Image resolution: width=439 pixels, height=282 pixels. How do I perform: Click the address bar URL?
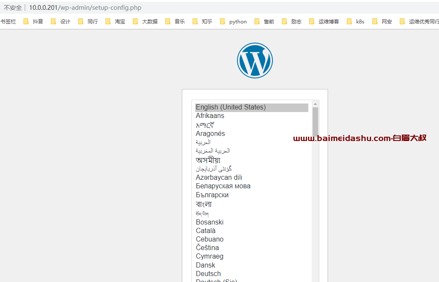[x=85, y=8]
